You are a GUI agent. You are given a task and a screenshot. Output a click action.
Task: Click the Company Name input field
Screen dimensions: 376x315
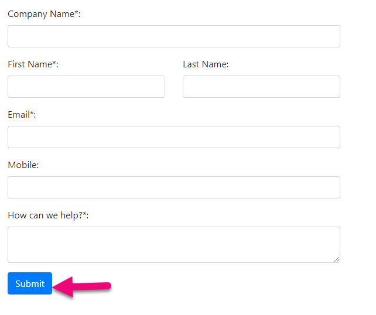pos(173,36)
